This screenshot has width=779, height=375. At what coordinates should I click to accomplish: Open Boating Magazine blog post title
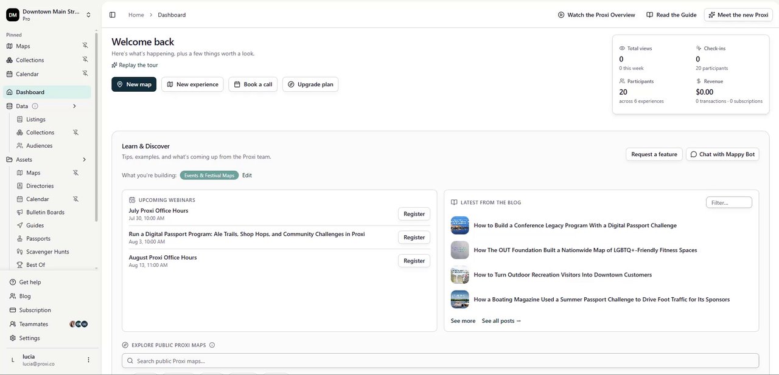tap(602, 299)
